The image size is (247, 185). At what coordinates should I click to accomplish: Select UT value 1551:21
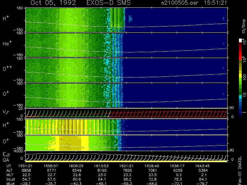25,166
